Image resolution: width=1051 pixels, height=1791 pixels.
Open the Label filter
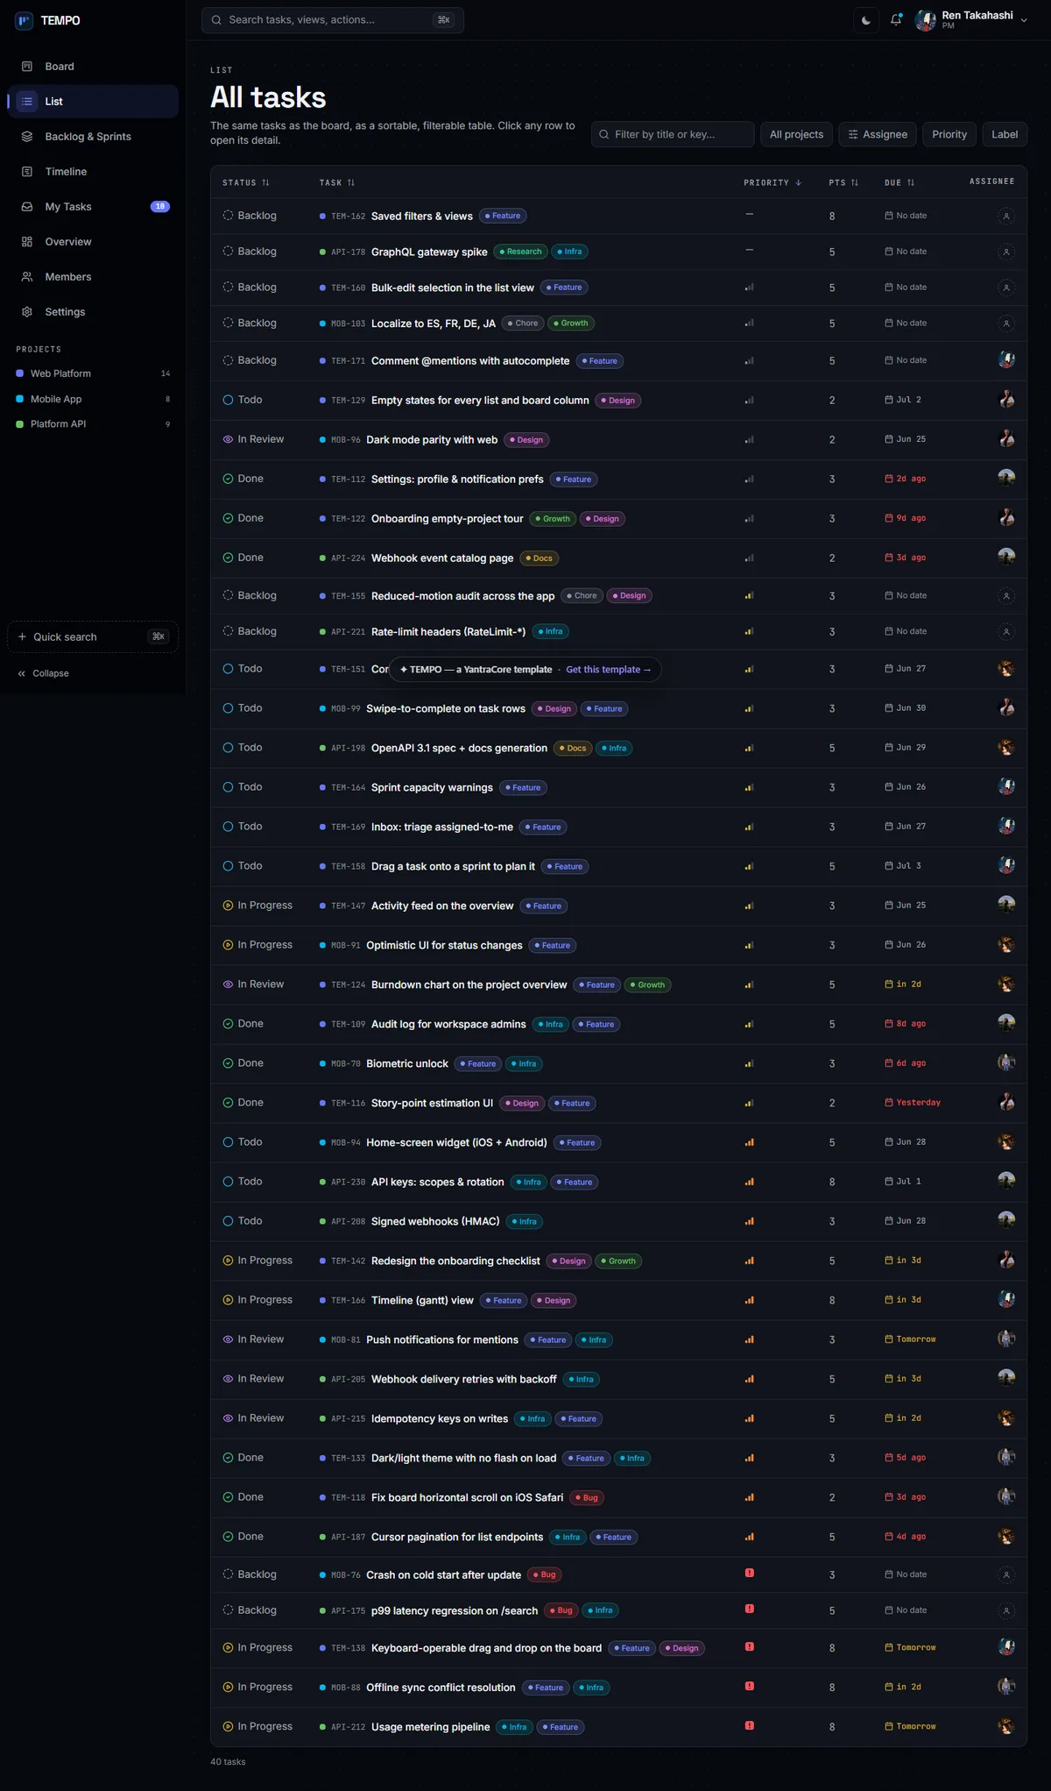point(1005,134)
